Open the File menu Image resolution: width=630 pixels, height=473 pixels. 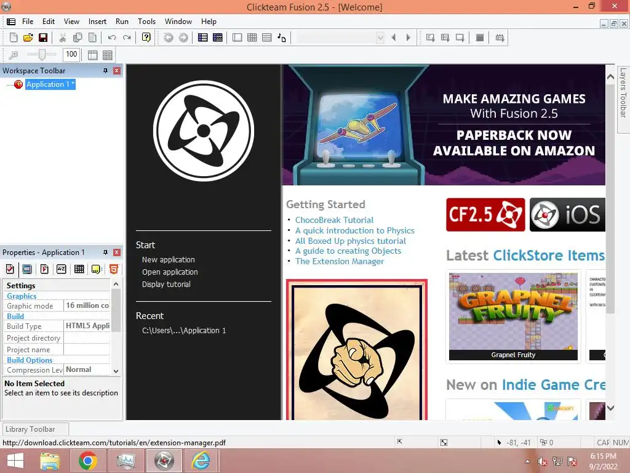tap(28, 22)
